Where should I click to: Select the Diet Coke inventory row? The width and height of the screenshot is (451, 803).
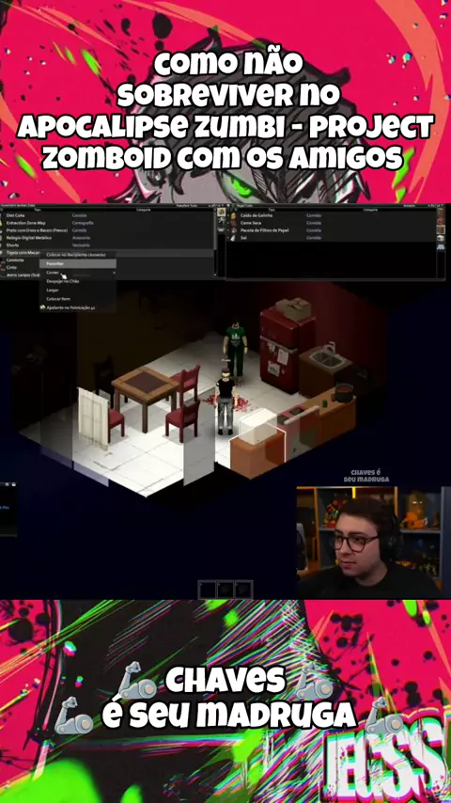[x=106, y=215]
